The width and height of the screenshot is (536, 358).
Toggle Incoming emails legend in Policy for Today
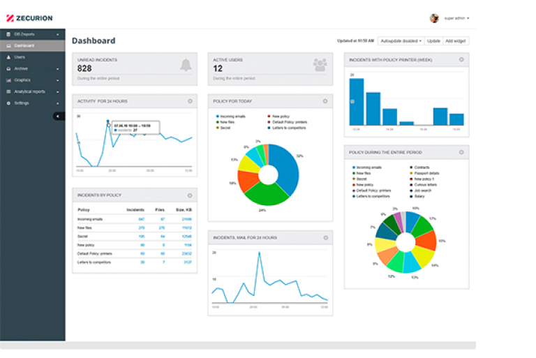tap(231, 117)
